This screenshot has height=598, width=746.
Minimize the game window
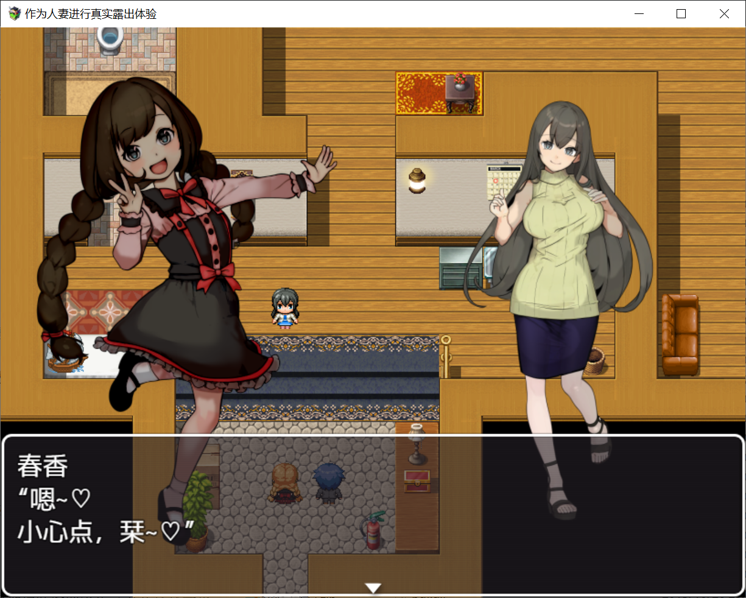click(x=639, y=13)
